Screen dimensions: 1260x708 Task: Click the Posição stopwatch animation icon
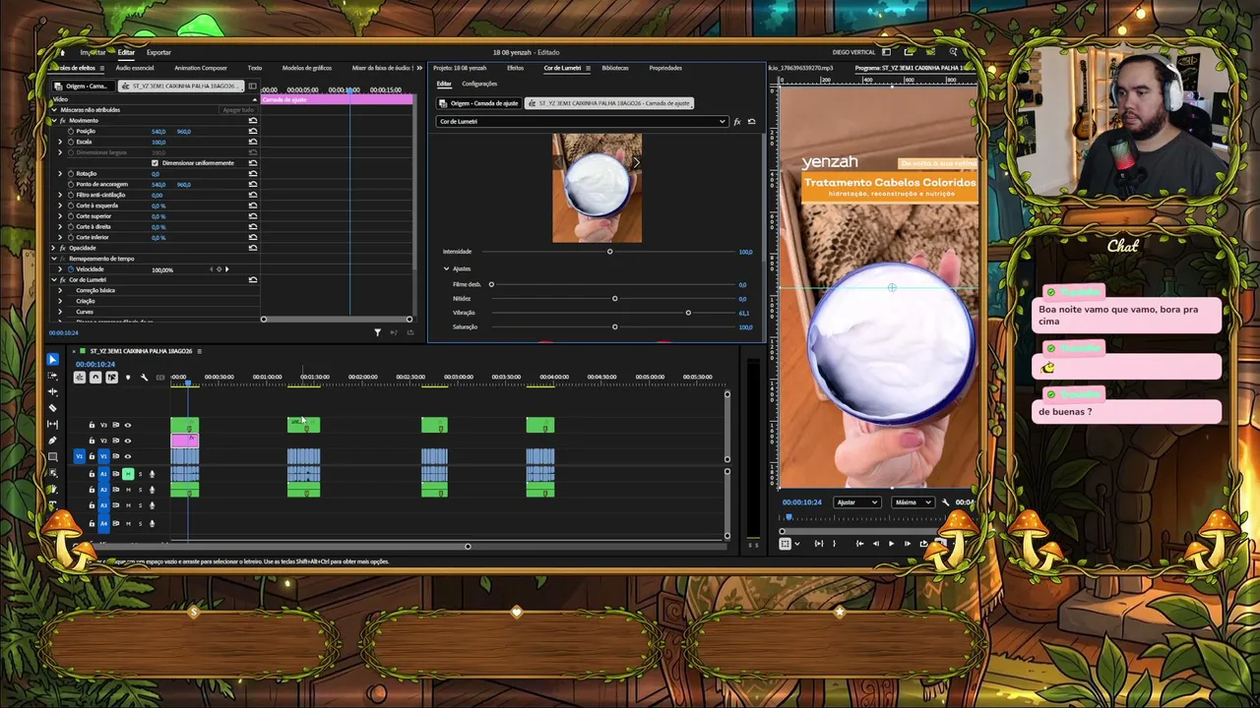coord(71,131)
